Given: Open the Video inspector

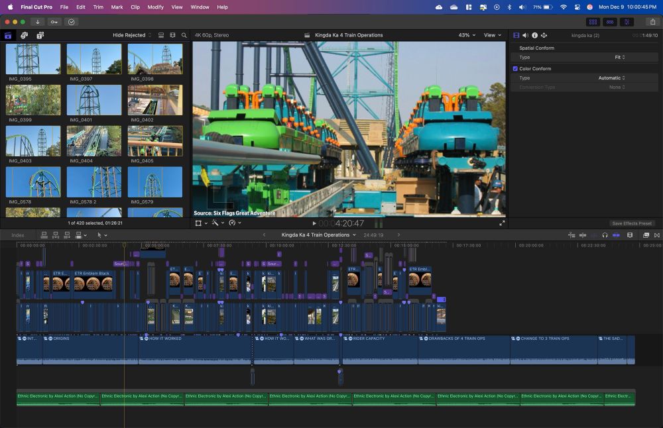Looking at the screenshot, I should pos(516,36).
